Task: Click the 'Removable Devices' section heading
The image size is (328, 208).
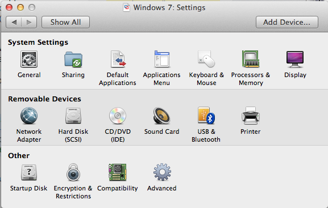Action: 44,99
